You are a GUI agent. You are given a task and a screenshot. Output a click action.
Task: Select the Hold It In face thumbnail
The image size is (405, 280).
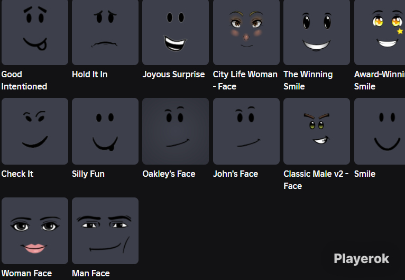(x=105, y=32)
